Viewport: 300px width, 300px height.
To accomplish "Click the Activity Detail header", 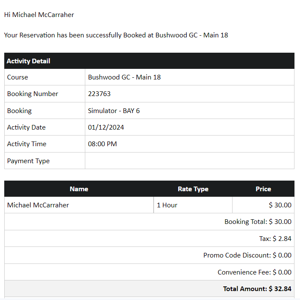I will pos(149,61).
